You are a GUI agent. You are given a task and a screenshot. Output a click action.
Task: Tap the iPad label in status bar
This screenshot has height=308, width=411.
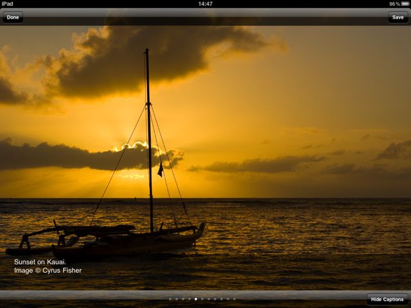pos(7,4)
